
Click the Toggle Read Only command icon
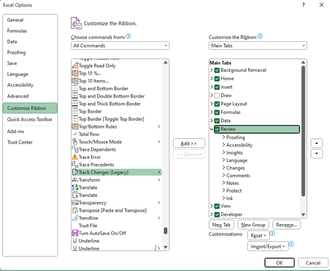click(75, 66)
